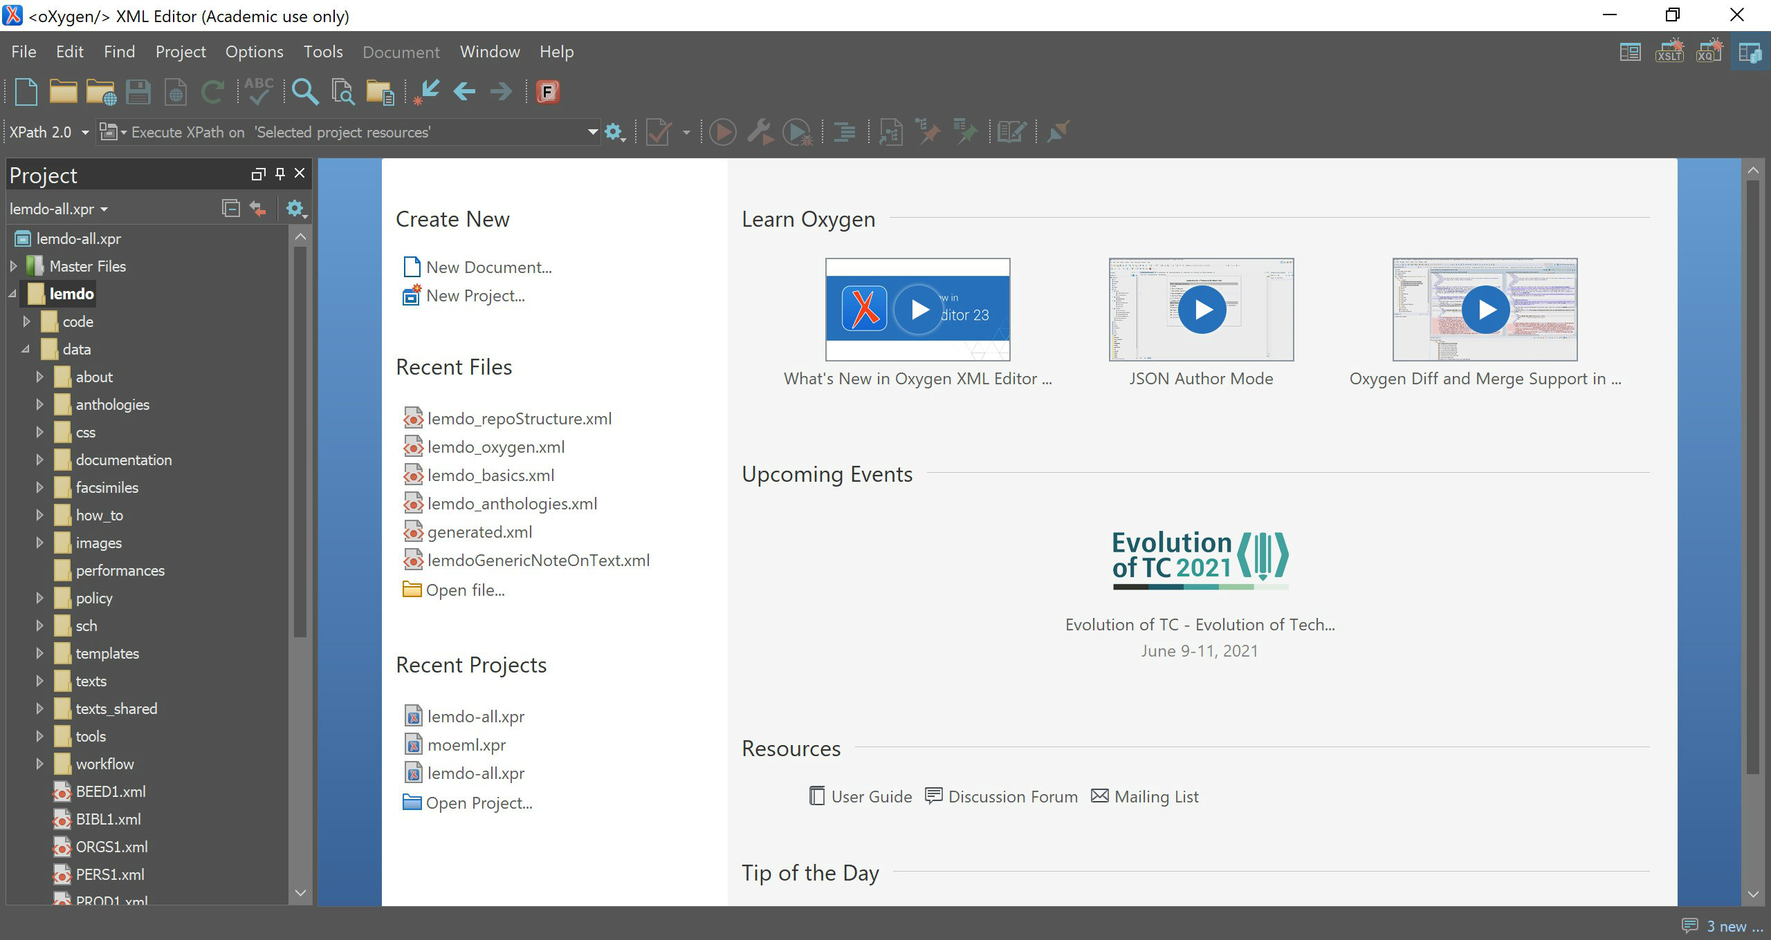1771x940 pixels.
Task: Open XSLT debugger perspective icon
Action: tap(1669, 53)
